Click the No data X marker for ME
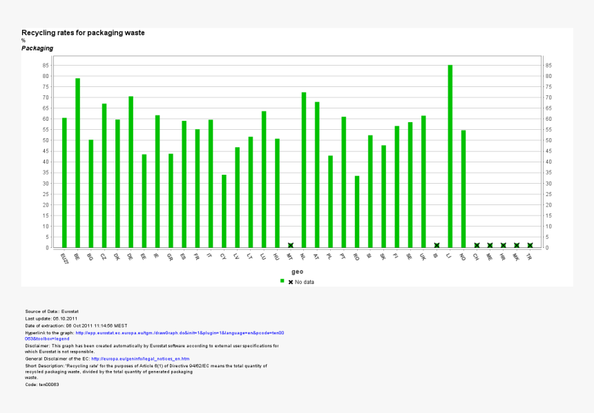 [x=490, y=245]
